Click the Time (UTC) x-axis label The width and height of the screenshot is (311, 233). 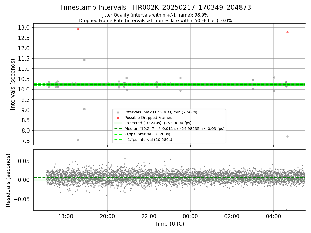pos(169,224)
